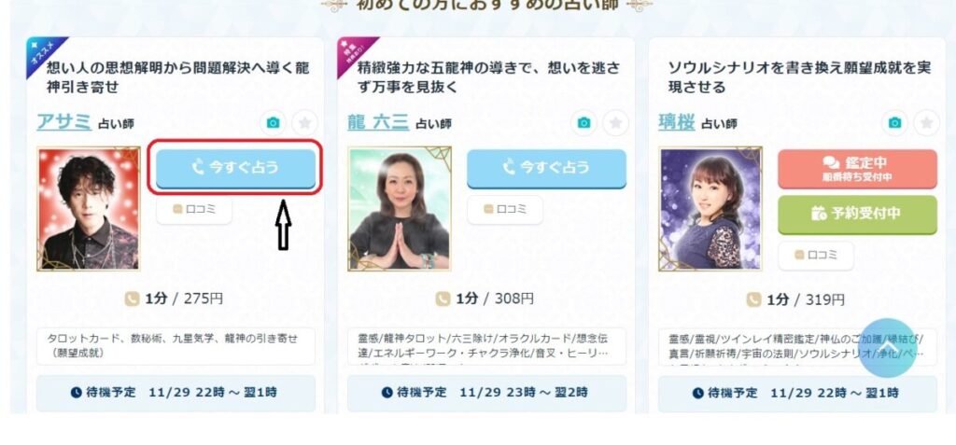
Task: Toggle the favorite star for 璃桜
Action: (x=927, y=123)
